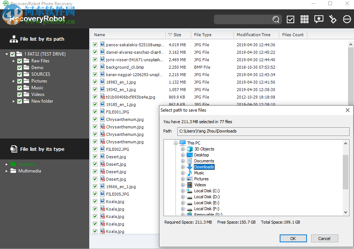Expand the Graphics category
Screen dimensions: 354x249
click(x=6, y=164)
